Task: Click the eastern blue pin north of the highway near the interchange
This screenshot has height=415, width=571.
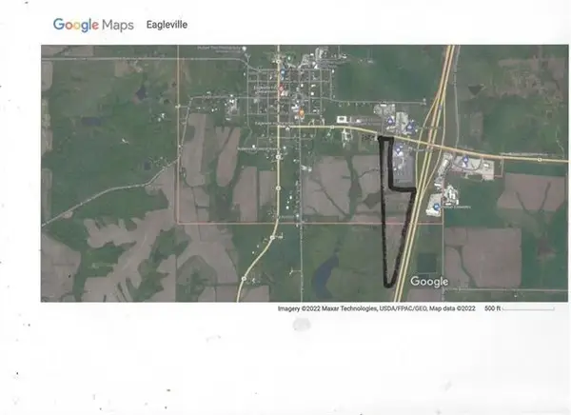Action: [x=409, y=127]
